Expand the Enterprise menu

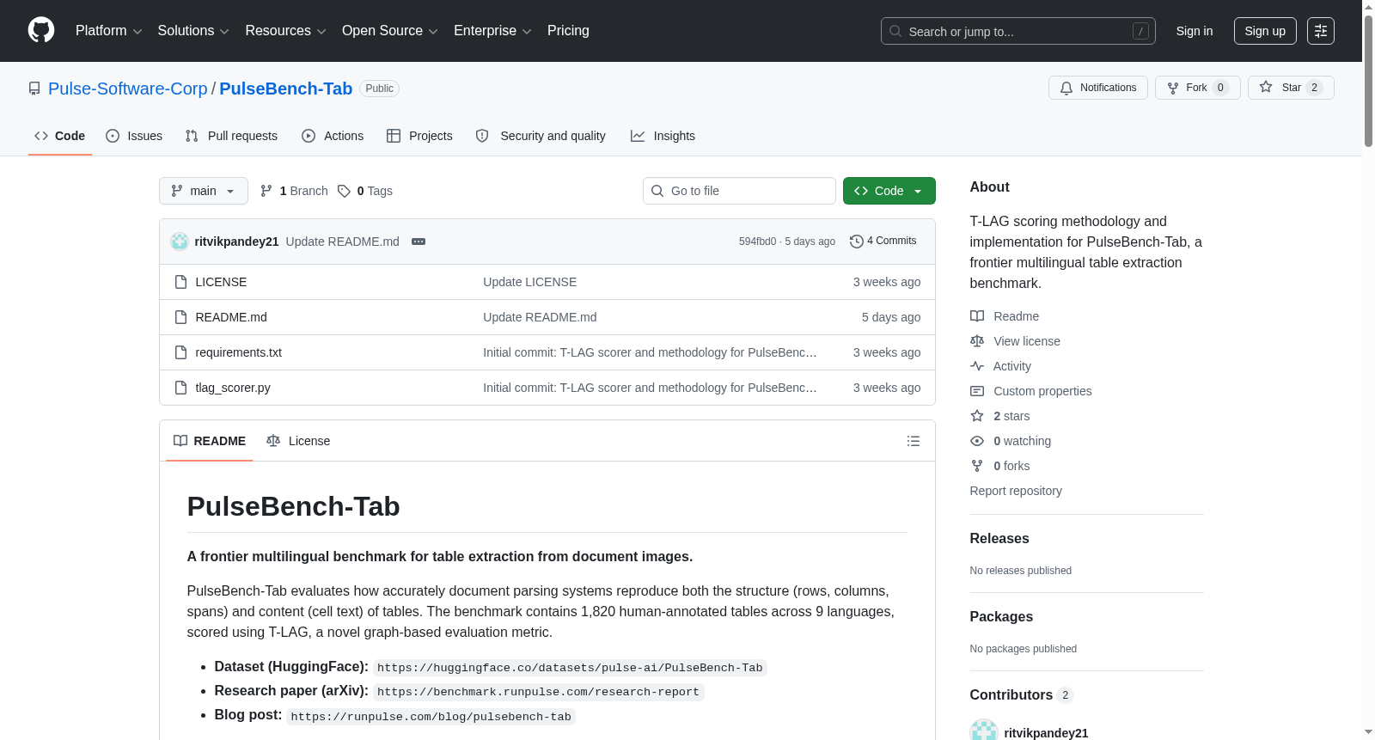click(492, 31)
